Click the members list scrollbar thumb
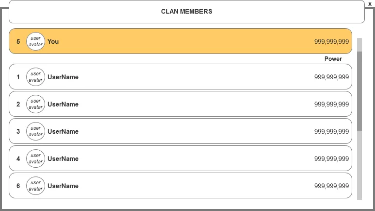The width and height of the screenshot is (375, 211). tap(359, 90)
